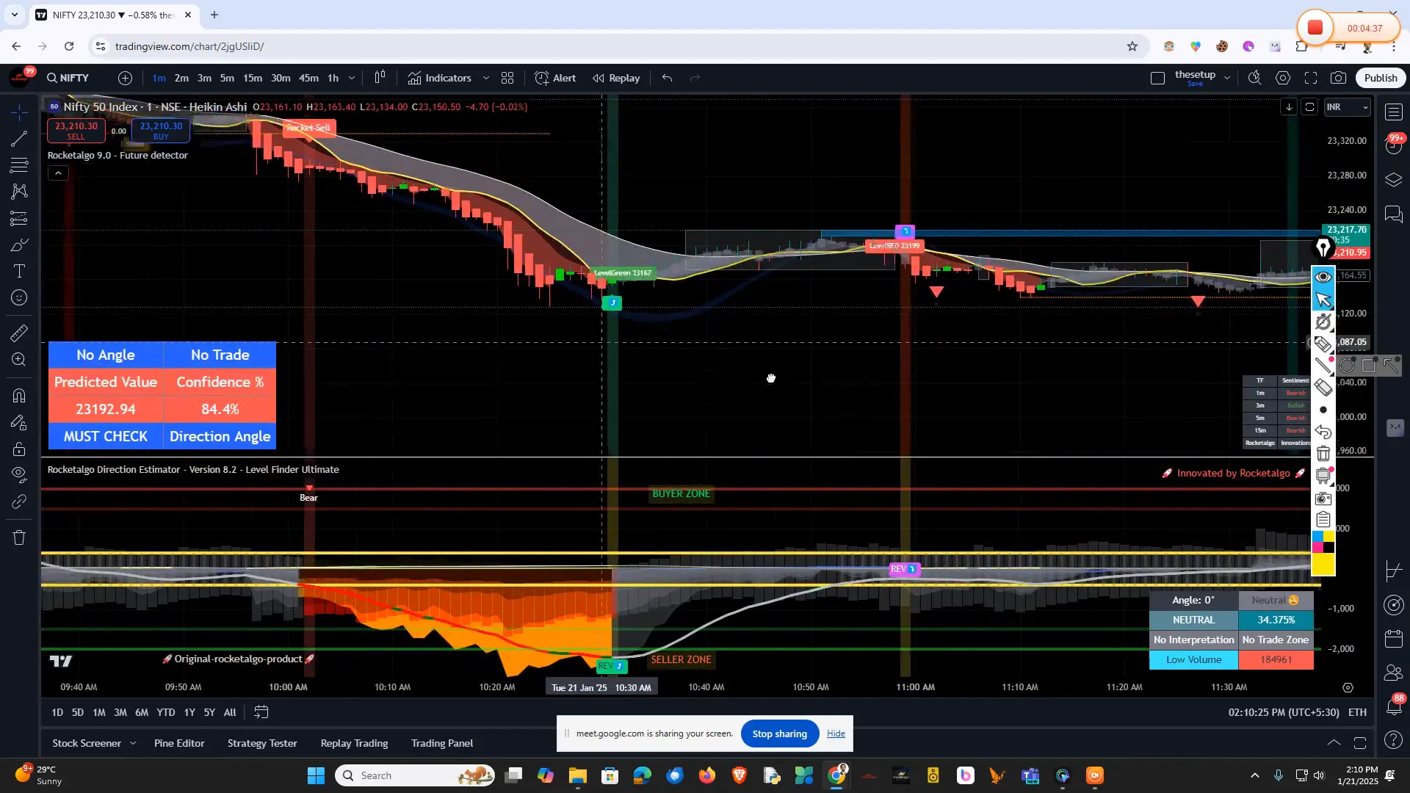
Task: Click the 23,210.30 SELL button
Action: tap(76, 131)
